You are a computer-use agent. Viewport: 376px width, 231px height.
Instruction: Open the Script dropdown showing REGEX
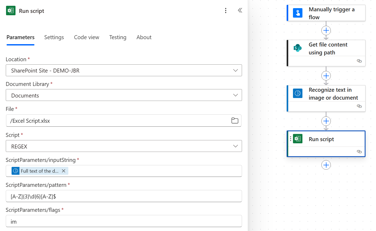pos(235,146)
